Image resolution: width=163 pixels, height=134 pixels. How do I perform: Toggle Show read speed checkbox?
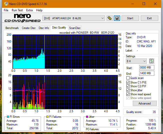(x=128, y=94)
